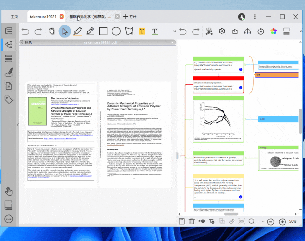Select the hand pan tool
The image size is (305, 241).
pyautogui.click(x=52, y=31)
